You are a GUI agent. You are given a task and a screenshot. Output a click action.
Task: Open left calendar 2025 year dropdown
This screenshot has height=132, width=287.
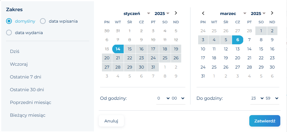[x=162, y=13]
